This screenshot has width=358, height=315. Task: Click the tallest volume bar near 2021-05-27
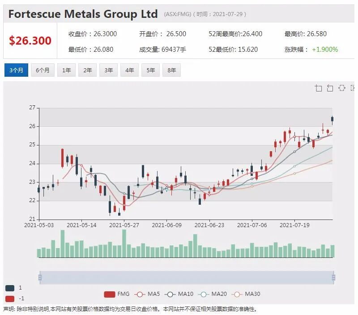[x=124, y=243]
